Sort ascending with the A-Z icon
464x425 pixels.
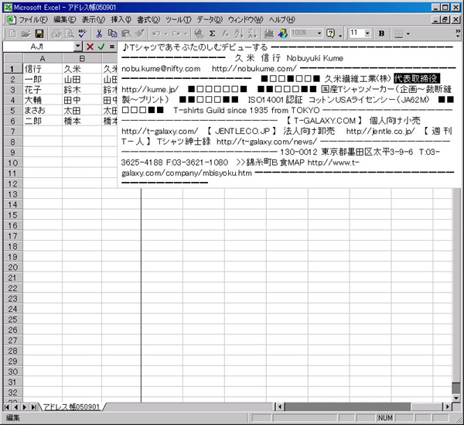[x=239, y=33]
